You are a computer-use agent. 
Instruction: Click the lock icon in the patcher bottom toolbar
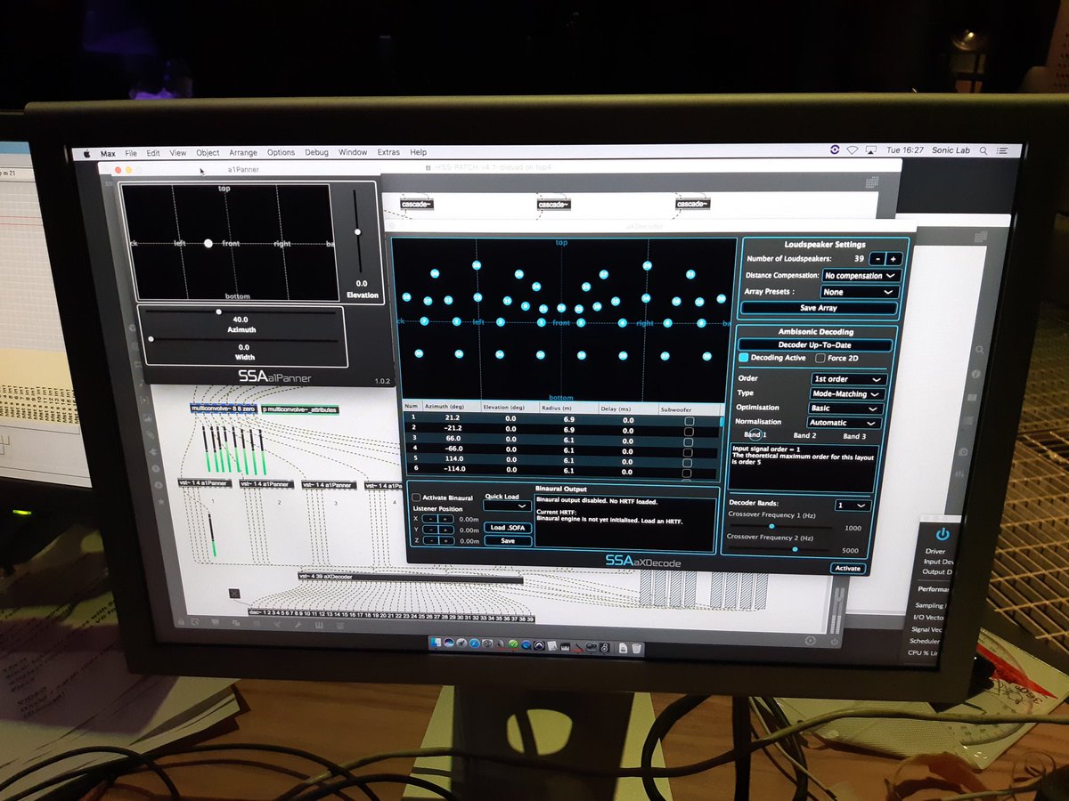point(181,620)
